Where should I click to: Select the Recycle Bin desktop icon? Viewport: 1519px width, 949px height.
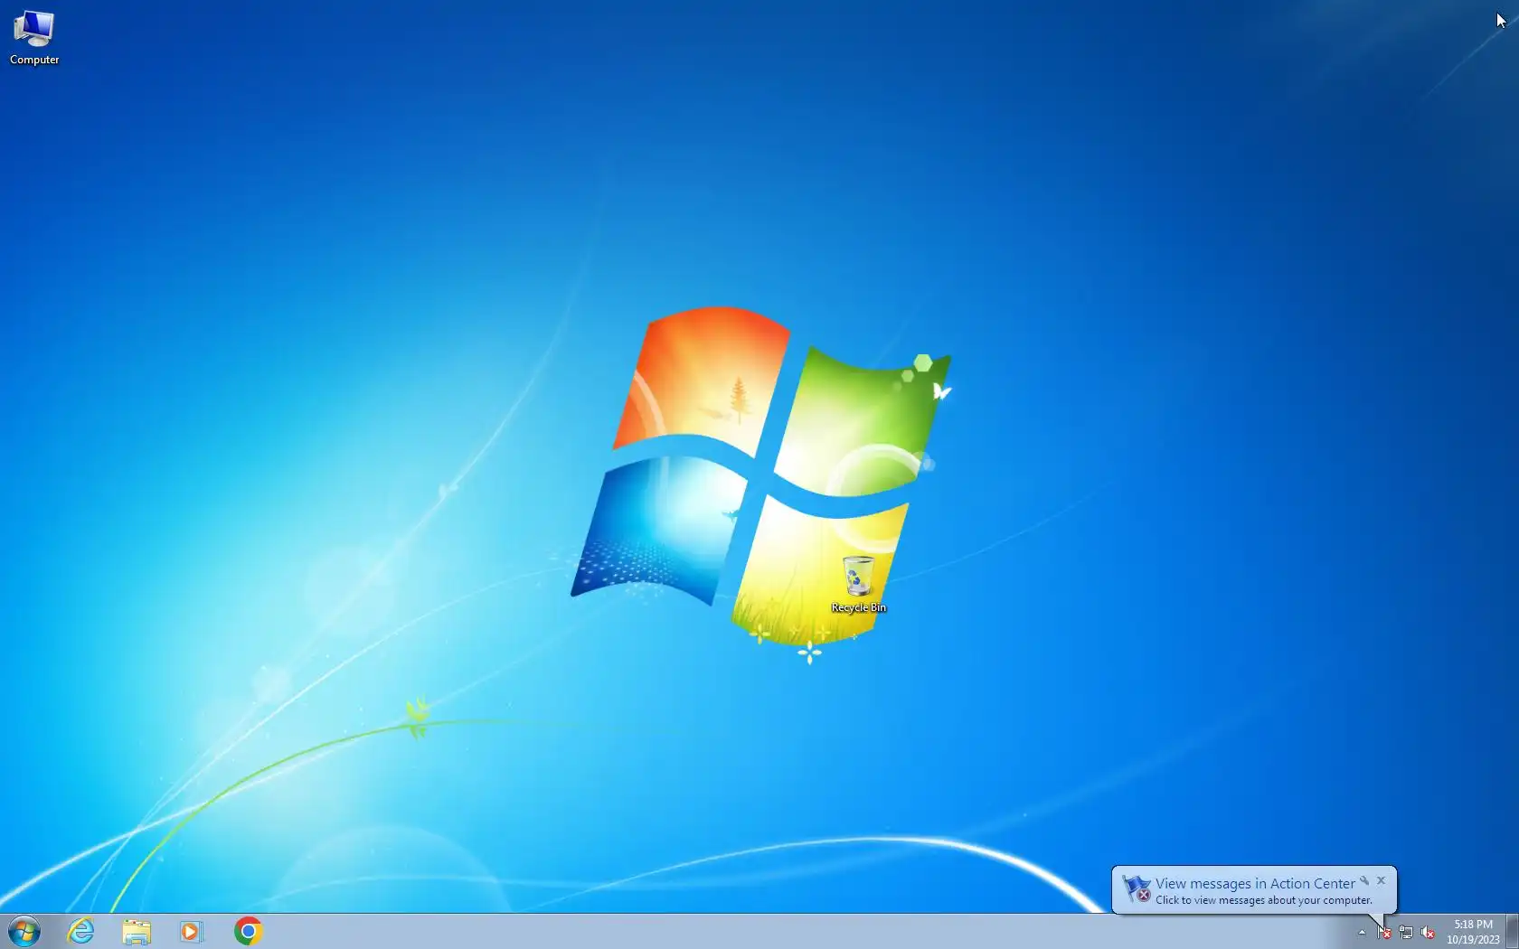(858, 586)
